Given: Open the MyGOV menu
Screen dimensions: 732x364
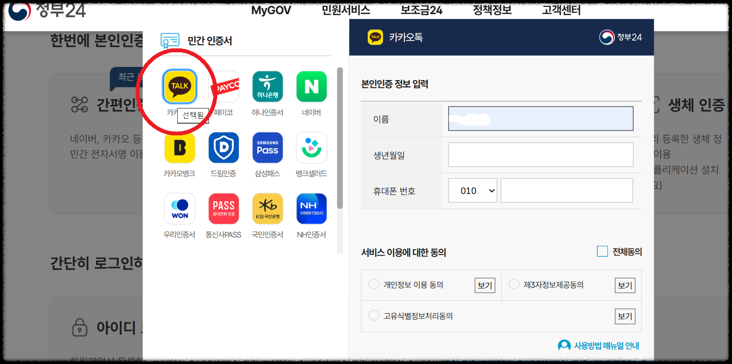Looking at the screenshot, I should 271,10.
